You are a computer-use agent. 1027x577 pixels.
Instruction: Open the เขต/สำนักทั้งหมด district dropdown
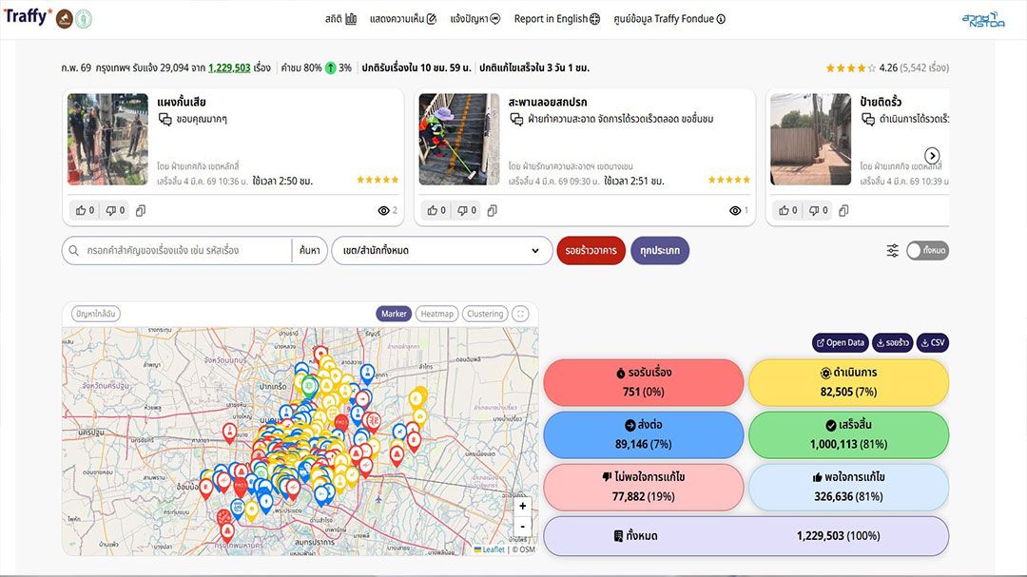pyautogui.click(x=441, y=251)
